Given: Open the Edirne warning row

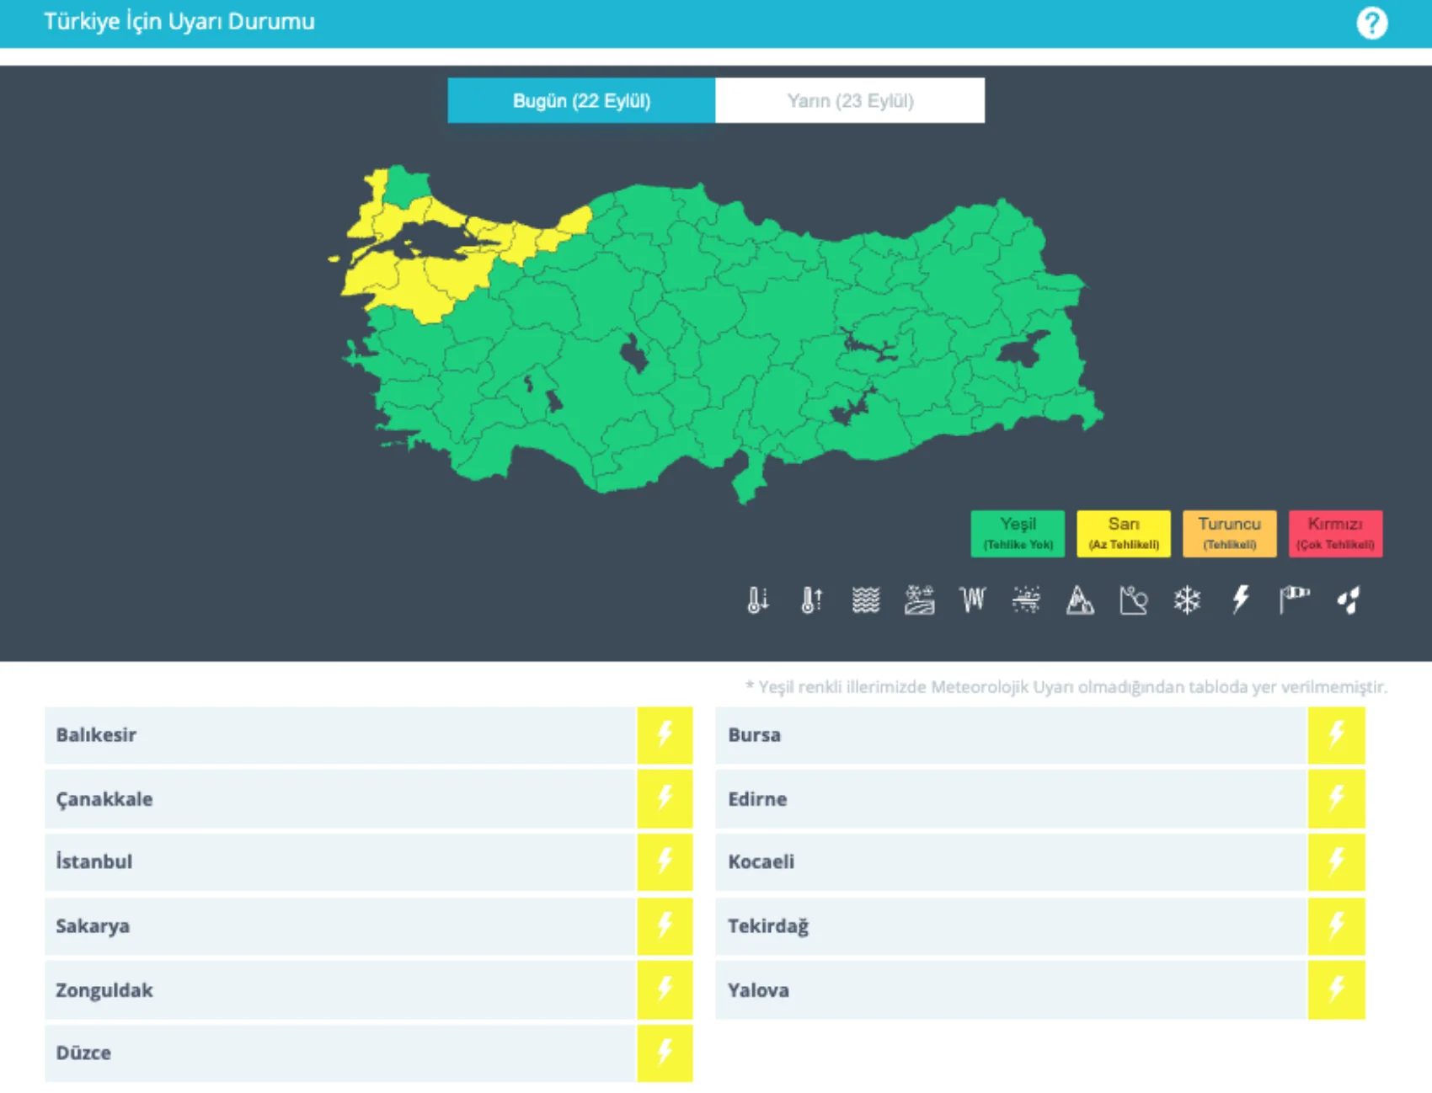Looking at the screenshot, I should 1039,798.
